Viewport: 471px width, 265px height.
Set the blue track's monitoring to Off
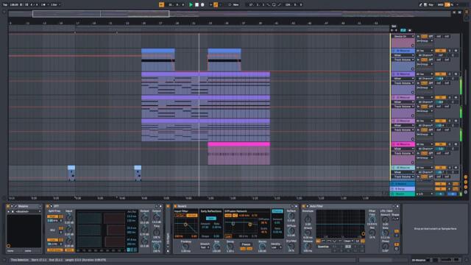point(431,60)
